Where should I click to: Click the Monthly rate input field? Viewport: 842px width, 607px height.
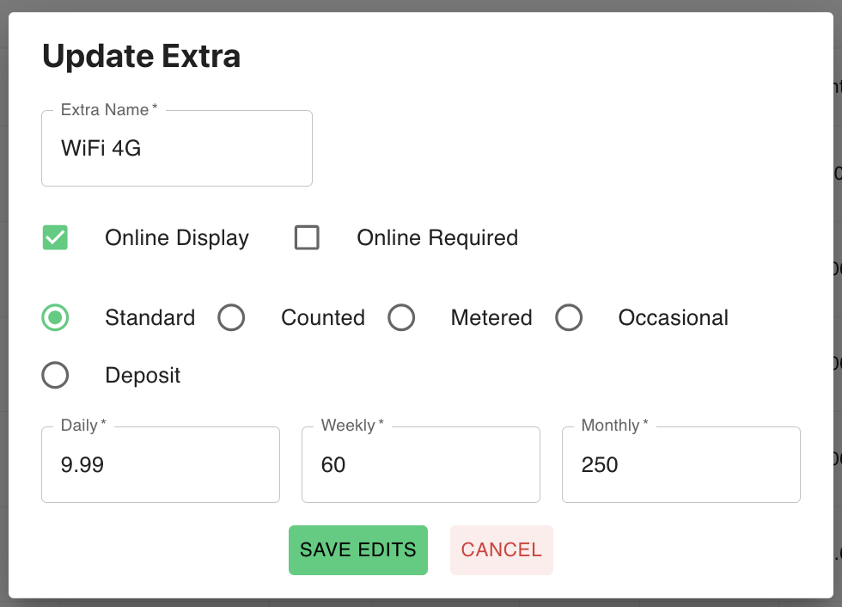click(x=680, y=465)
